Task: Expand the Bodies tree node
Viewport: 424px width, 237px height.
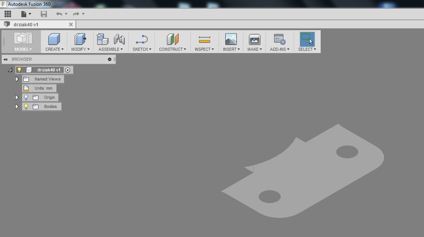Action: pos(17,106)
